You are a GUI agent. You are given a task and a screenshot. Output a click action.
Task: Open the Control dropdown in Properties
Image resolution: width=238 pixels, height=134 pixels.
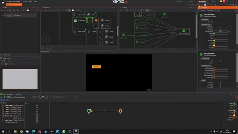click(x=220, y=22)
